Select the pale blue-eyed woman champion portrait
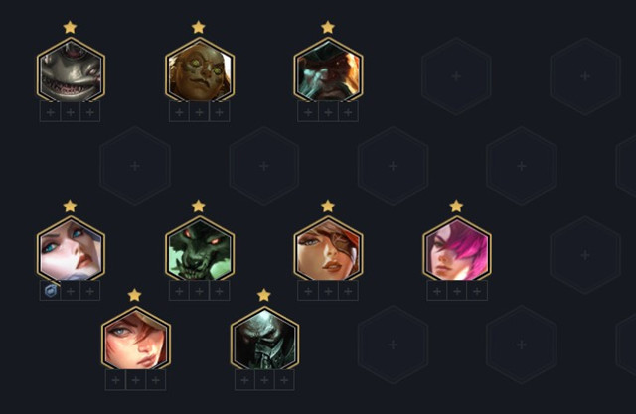The width and height of the screenshot is (636, 414). coord(71,249)
